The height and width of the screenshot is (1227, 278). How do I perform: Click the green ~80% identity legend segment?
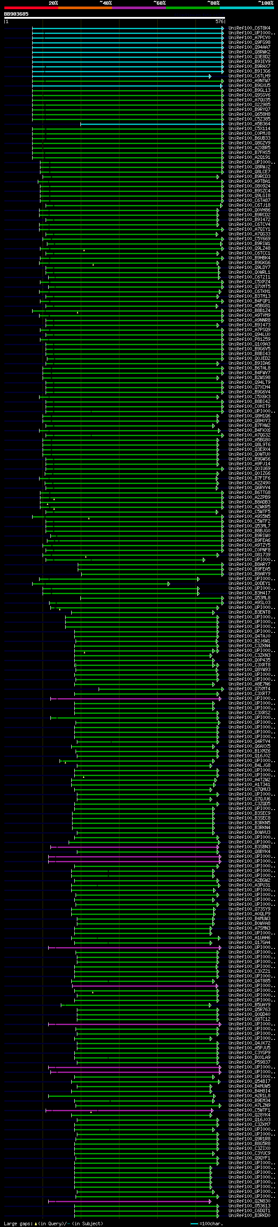(x=193, y=8)
